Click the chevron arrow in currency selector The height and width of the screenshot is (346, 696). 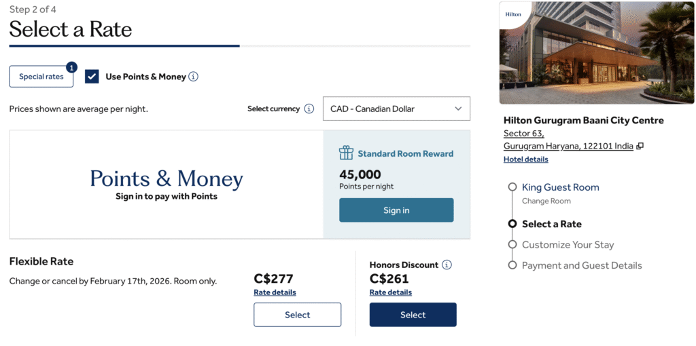coord(458,109)
